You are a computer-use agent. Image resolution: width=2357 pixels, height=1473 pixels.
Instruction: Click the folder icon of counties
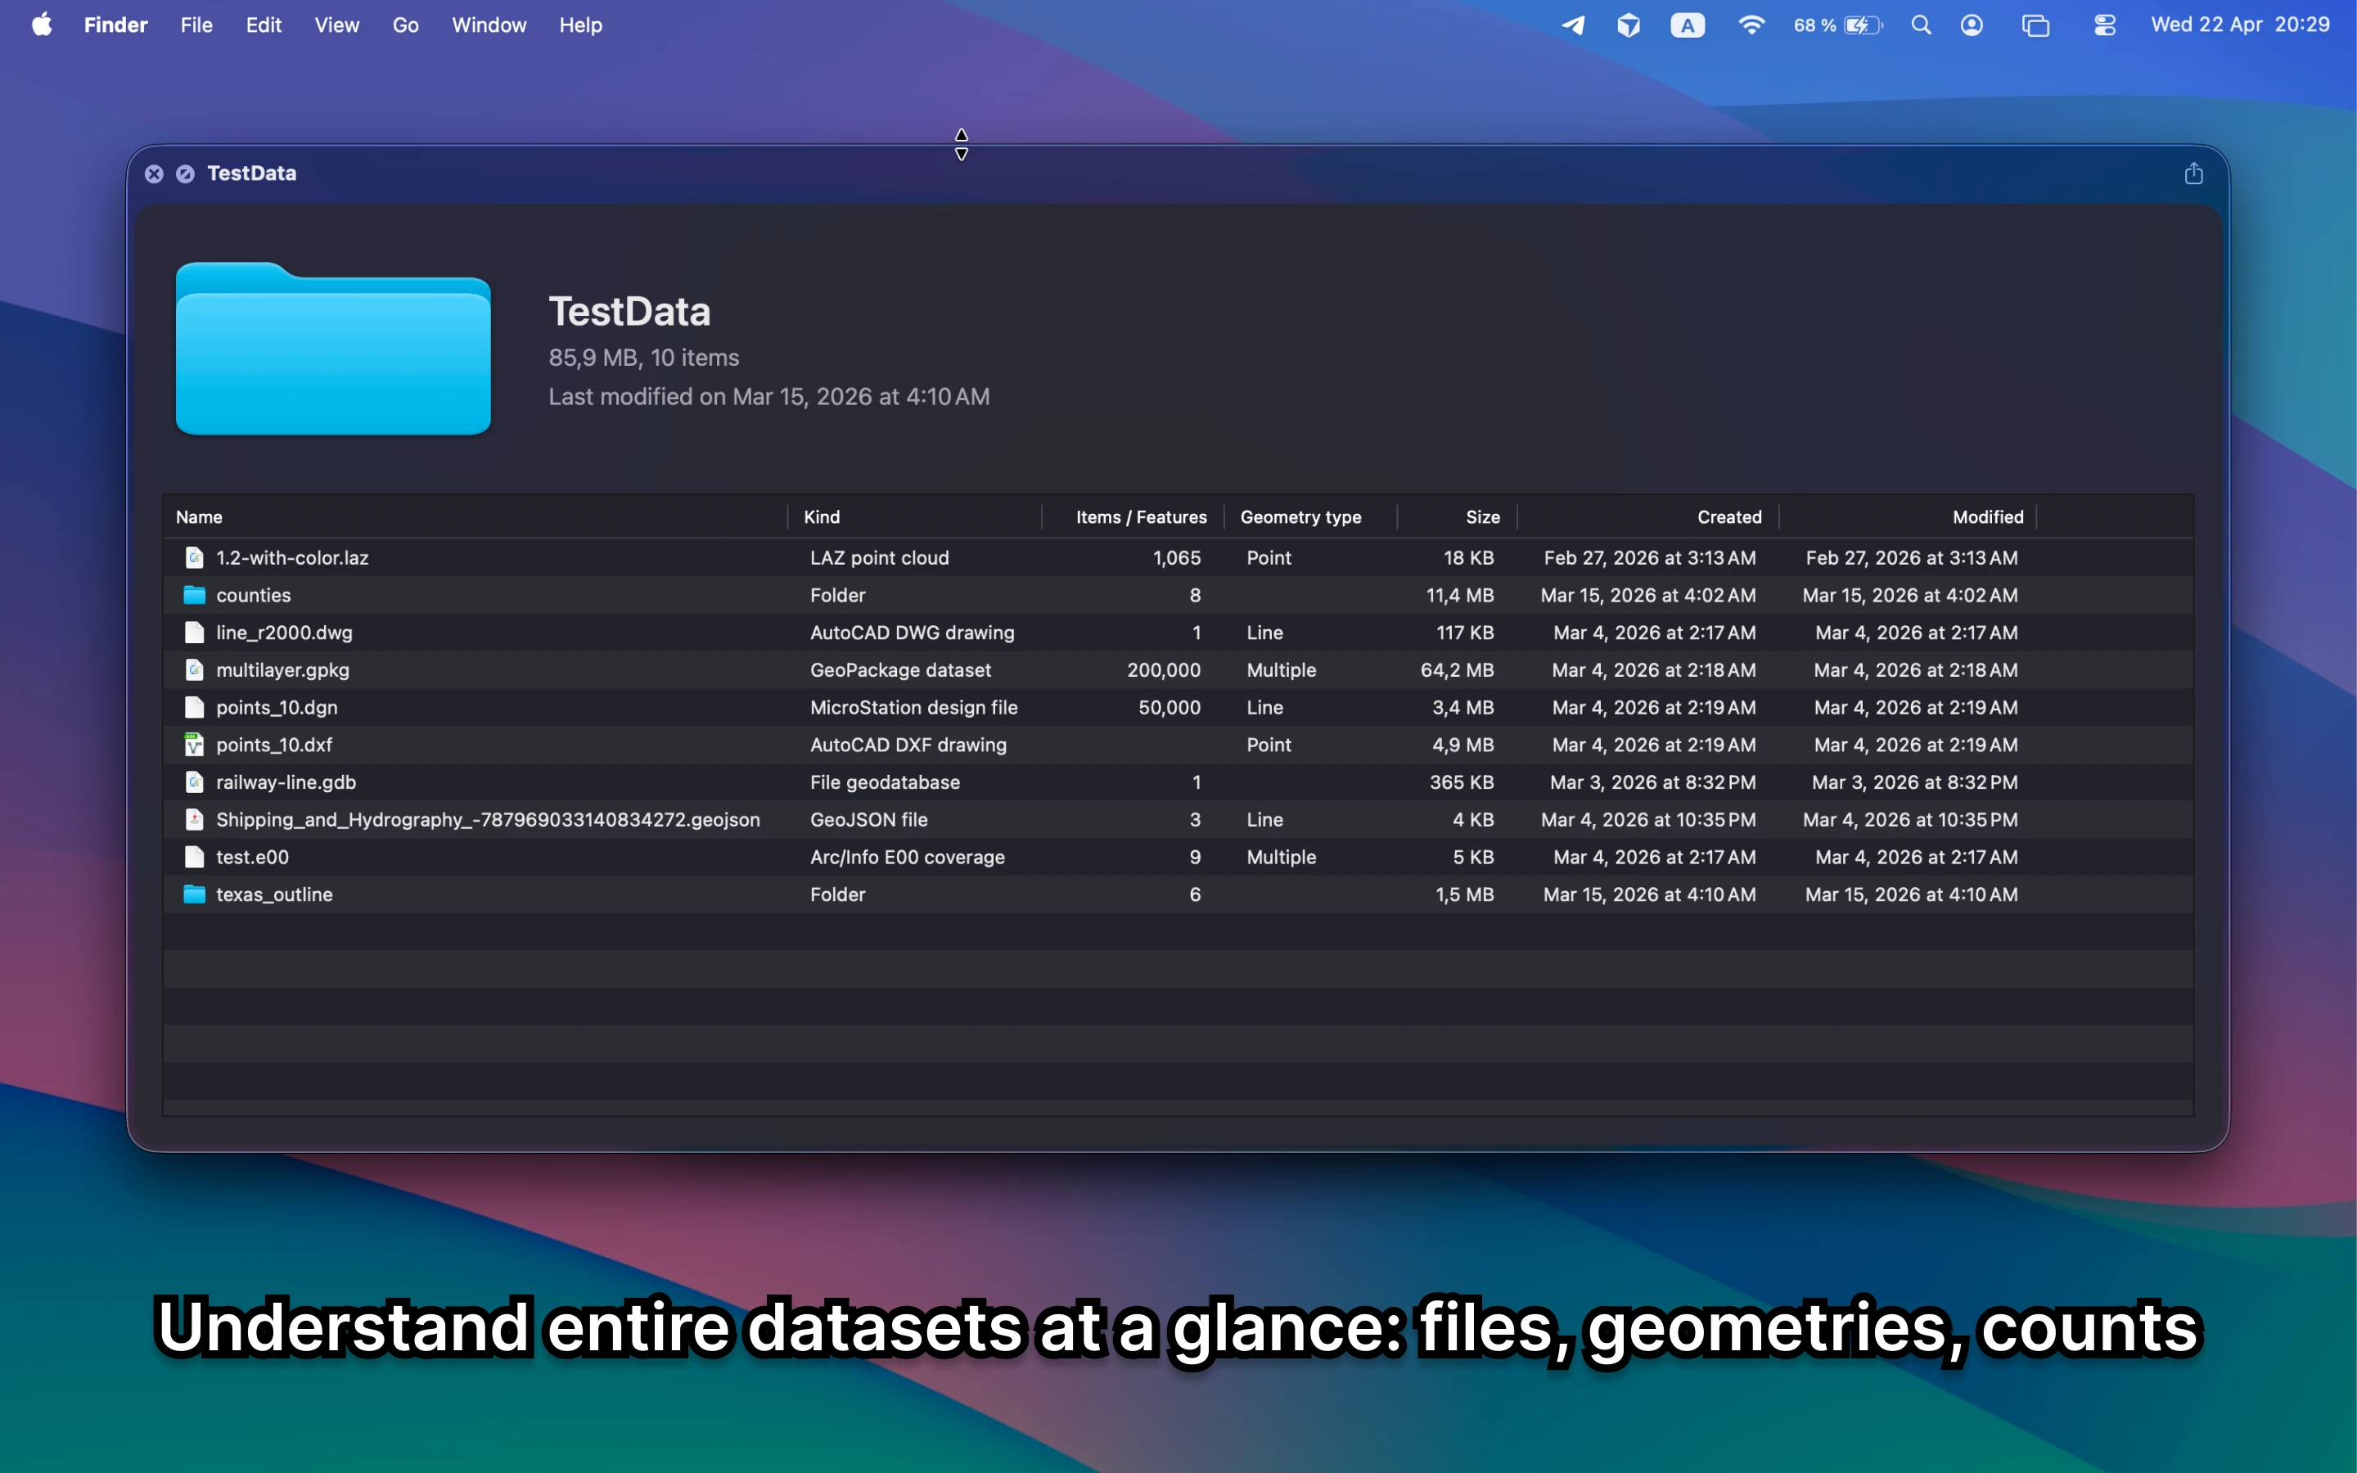coord(195,594)
